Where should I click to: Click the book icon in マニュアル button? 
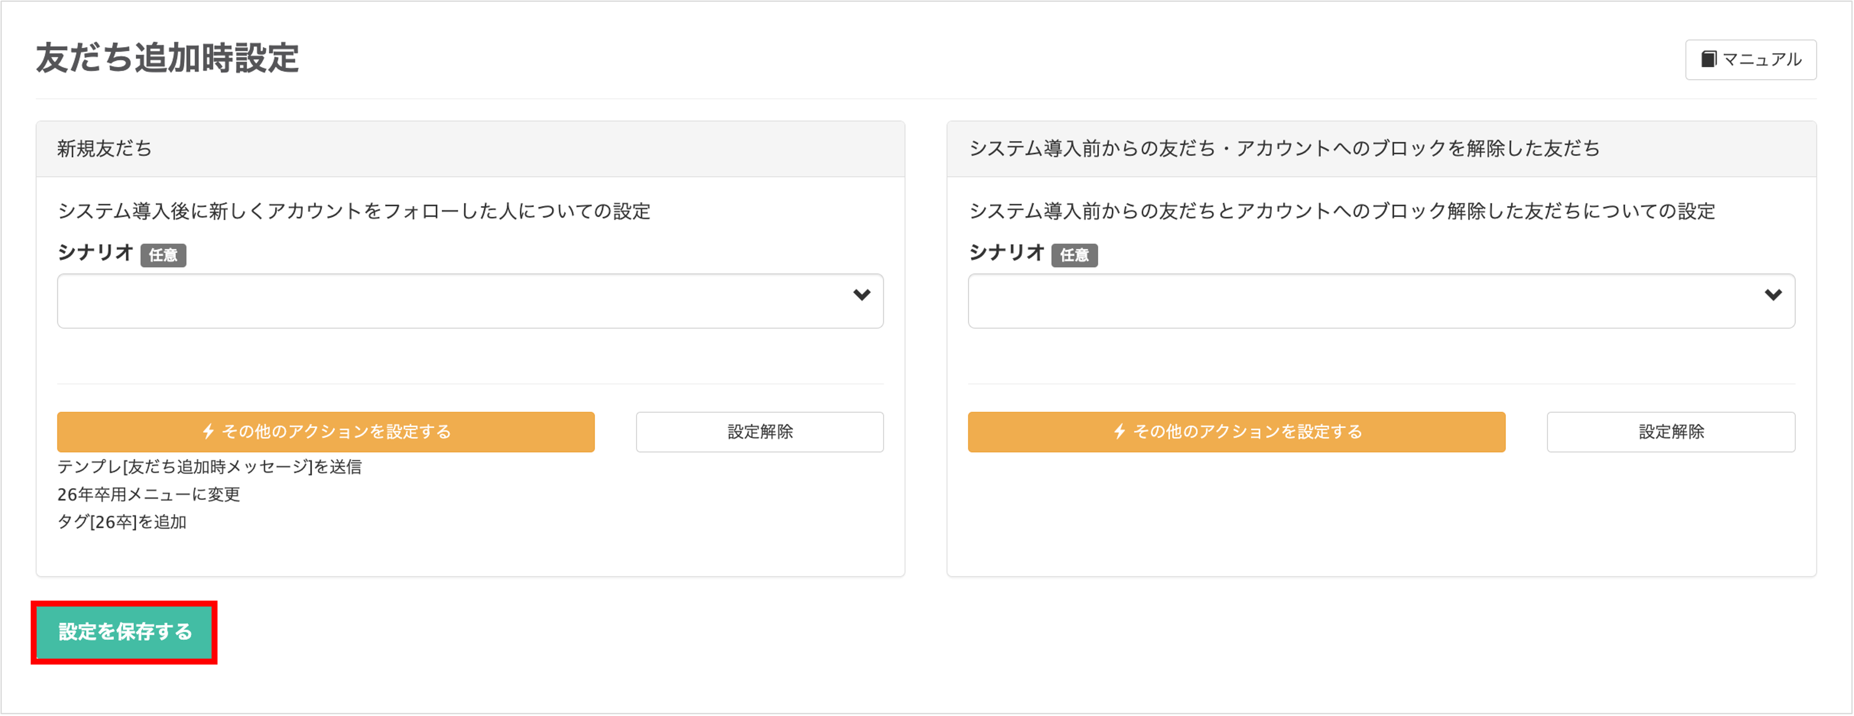pyautogui.click(x=1709, y=59)
